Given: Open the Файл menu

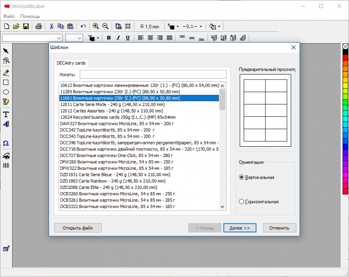Looking at the screenshot, I should [9, 16].
